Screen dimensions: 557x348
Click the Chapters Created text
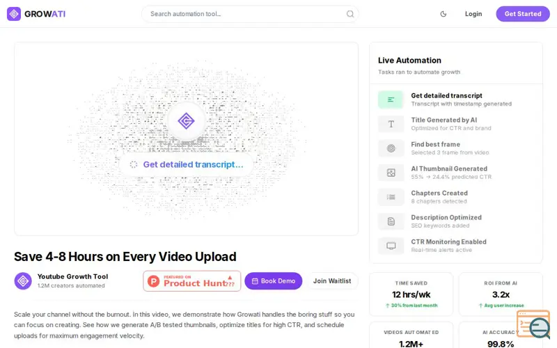click(x=439, y=193)
